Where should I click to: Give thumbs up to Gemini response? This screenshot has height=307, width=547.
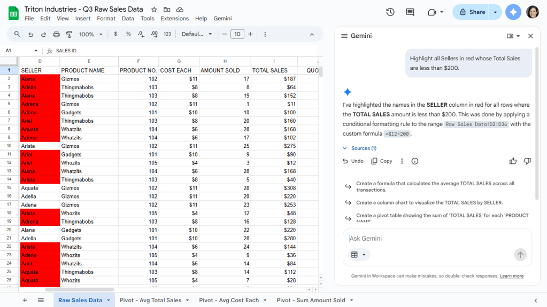513,161
